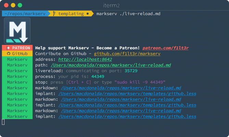Click the iterm2 window title
This screenshot has width=229, height=137.
click(112, 5)
